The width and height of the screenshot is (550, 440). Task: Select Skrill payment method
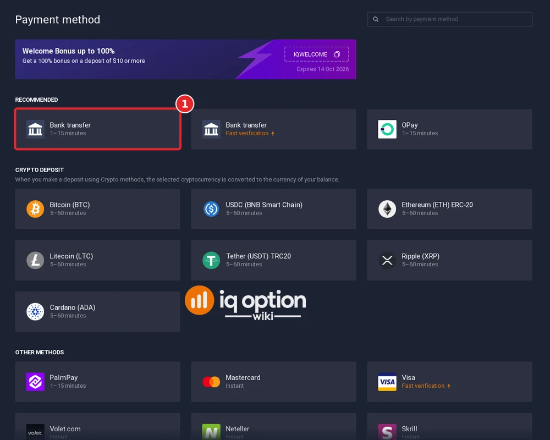pyautogui.click(x=450, y=426)
